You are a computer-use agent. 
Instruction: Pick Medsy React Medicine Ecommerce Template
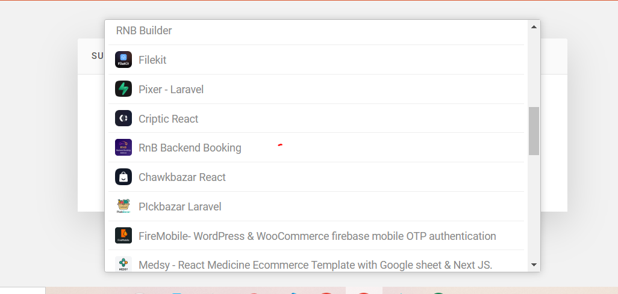(316, 262)
